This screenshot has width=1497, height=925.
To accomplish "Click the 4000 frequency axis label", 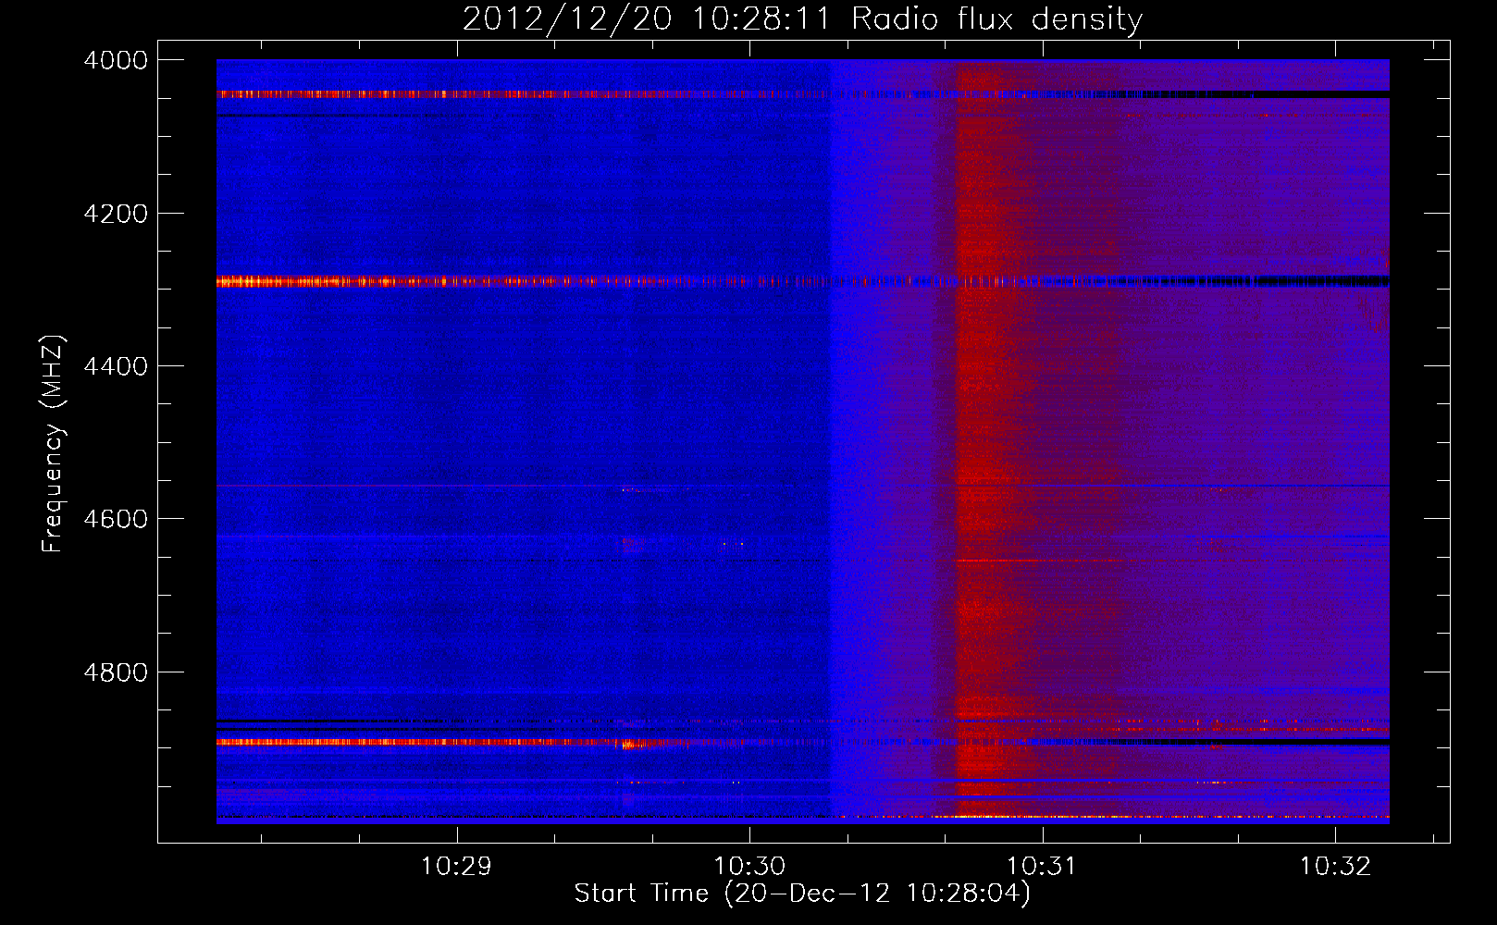I will (116, 60).
